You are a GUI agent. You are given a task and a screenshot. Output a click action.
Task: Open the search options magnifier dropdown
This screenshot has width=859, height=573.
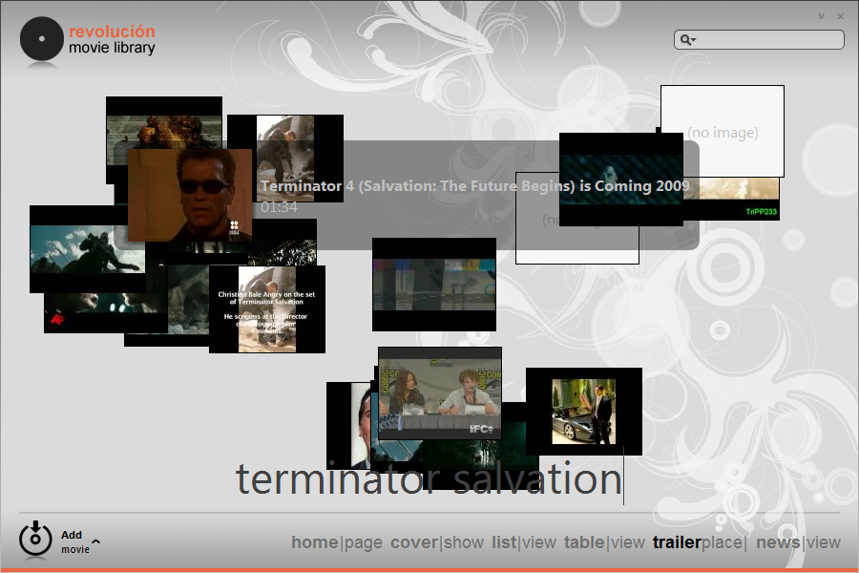click(687, 40)
